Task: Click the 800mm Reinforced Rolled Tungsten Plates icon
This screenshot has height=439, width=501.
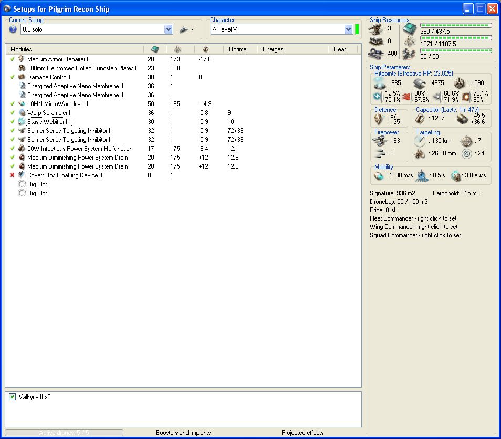Action: (22, 68)
